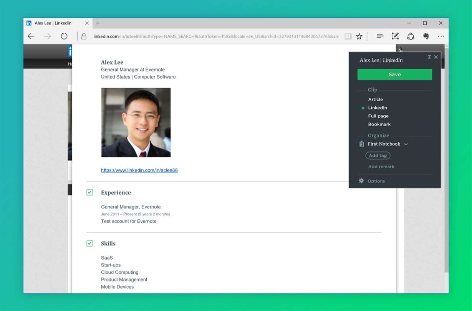Click the browser forward arrow
This screenshot has width=472, height=311.
48,36
